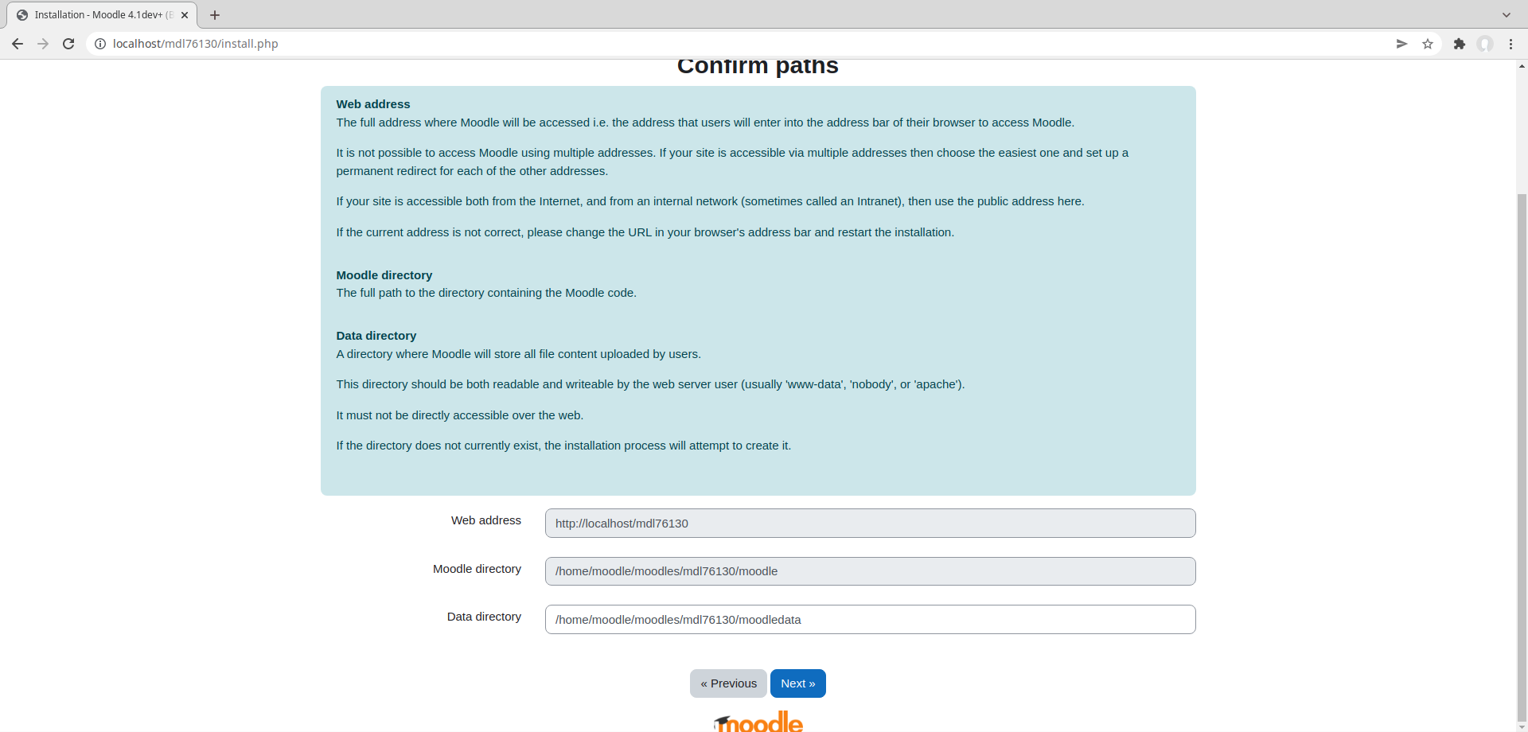This screenshot has width=1528, height=732.
Task: Bookmark this page with star icon
Action: pyautogui.click(x=1428, y=44)
